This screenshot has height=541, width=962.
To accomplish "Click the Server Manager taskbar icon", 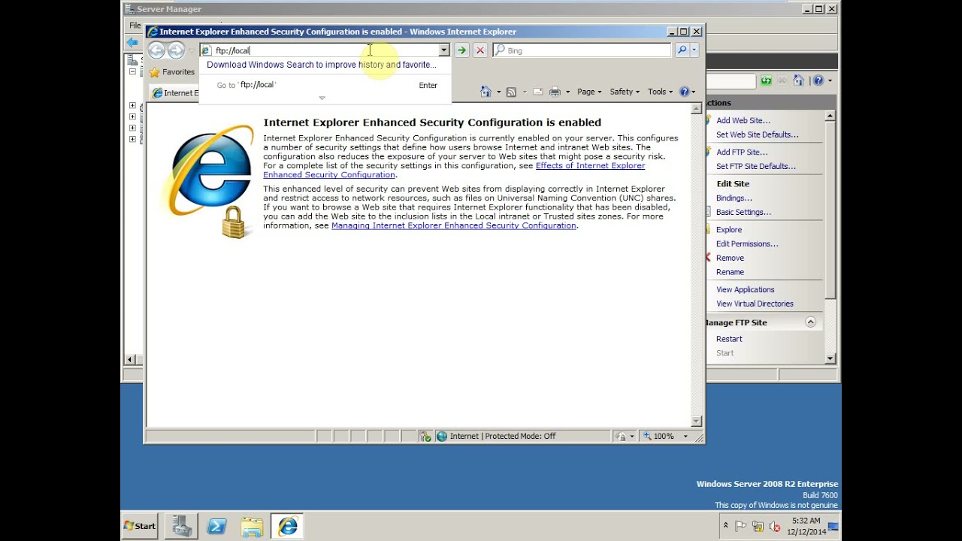I will coord(181,526).
